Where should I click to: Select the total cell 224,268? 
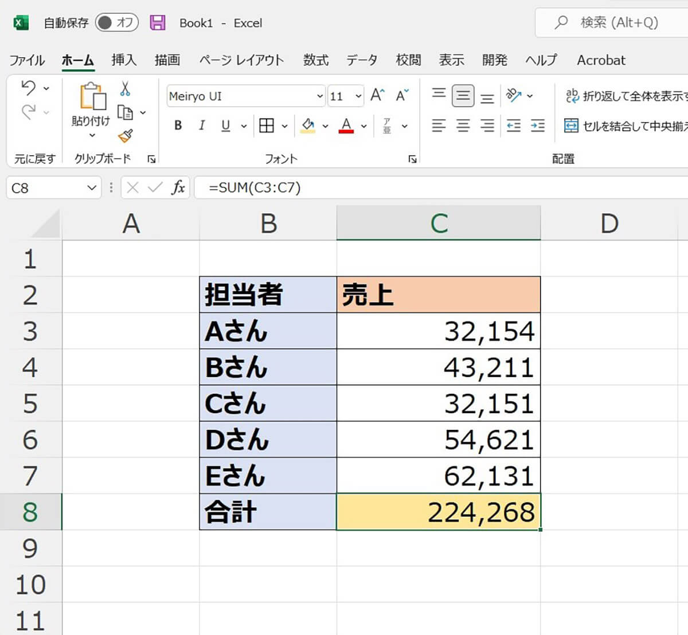pos(439,512)
